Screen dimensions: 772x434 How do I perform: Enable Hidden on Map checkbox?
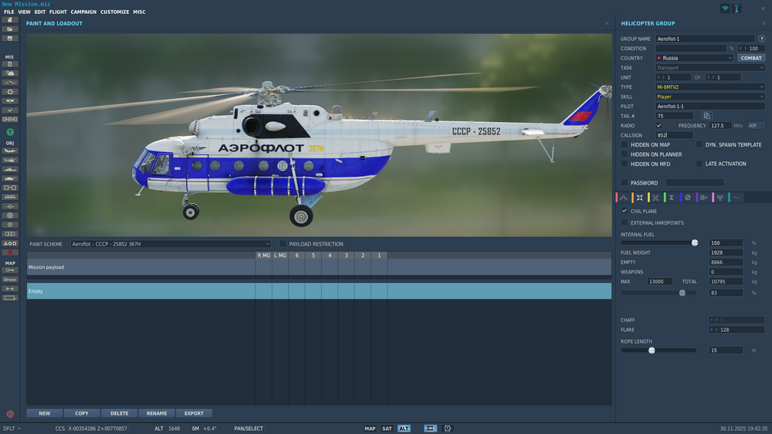[625, 144]
